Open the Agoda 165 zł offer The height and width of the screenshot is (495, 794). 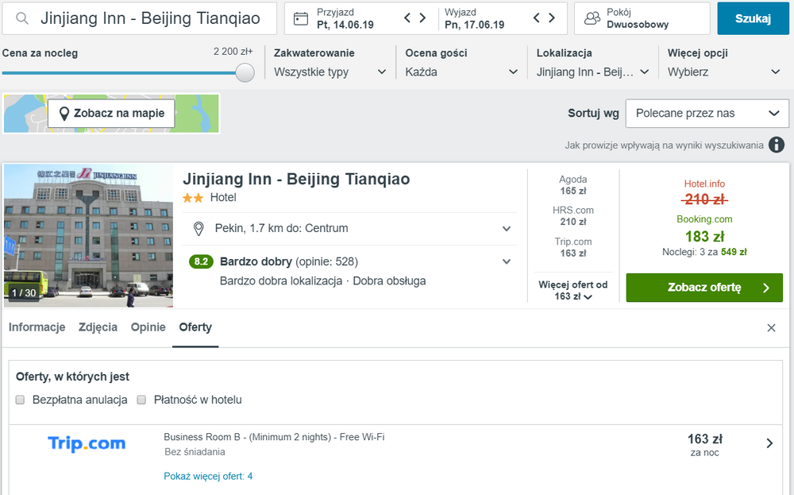pos(572,185)
